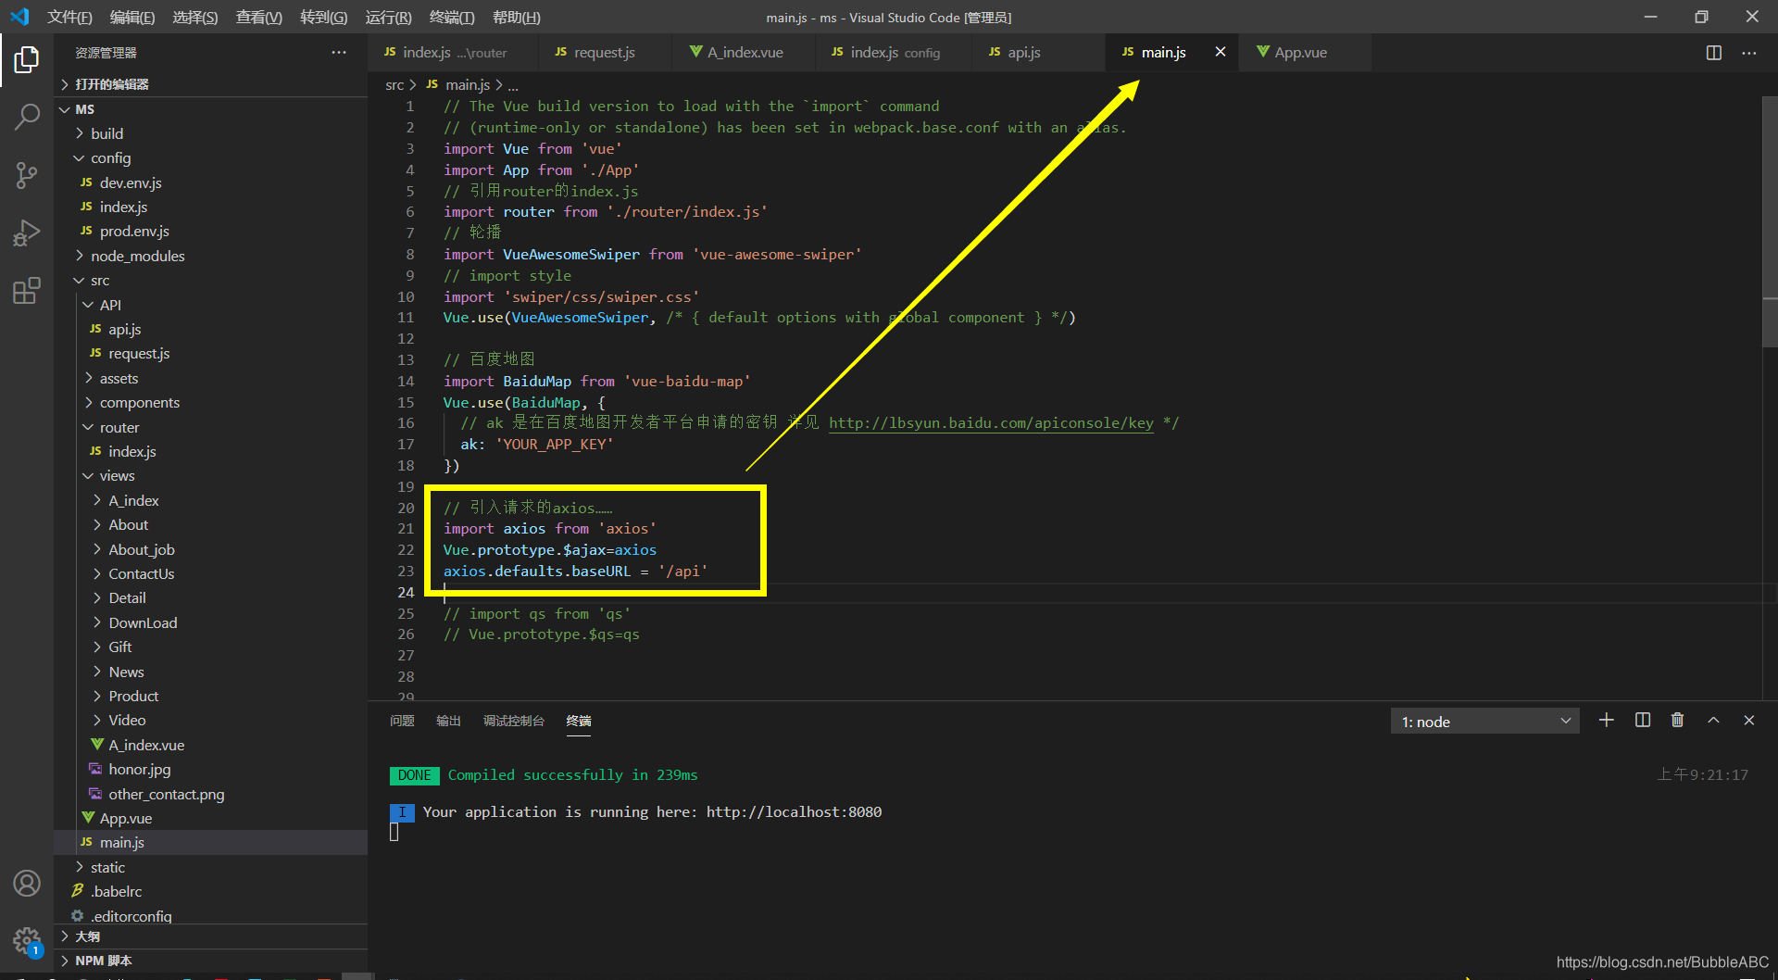
Task: Select the 调试控制台 panel tab
Action: [x=514, y=721]
